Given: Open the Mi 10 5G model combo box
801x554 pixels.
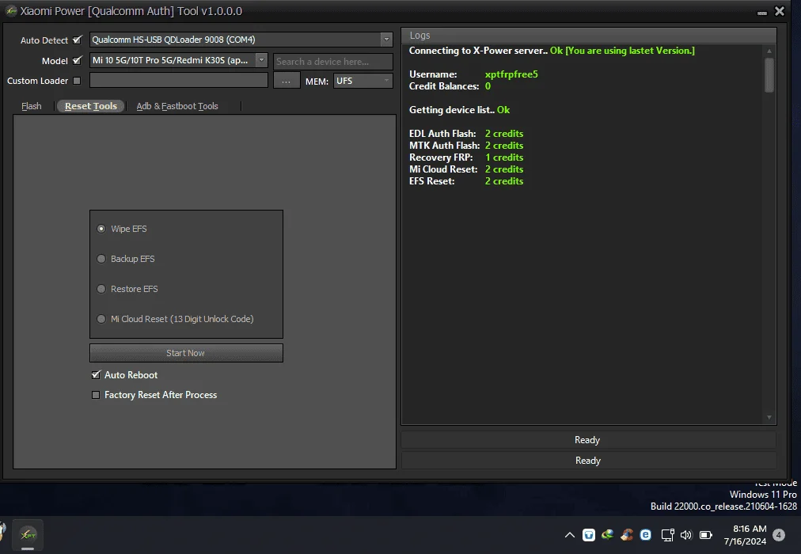Looking at the screenshot, I should point(178,60).
